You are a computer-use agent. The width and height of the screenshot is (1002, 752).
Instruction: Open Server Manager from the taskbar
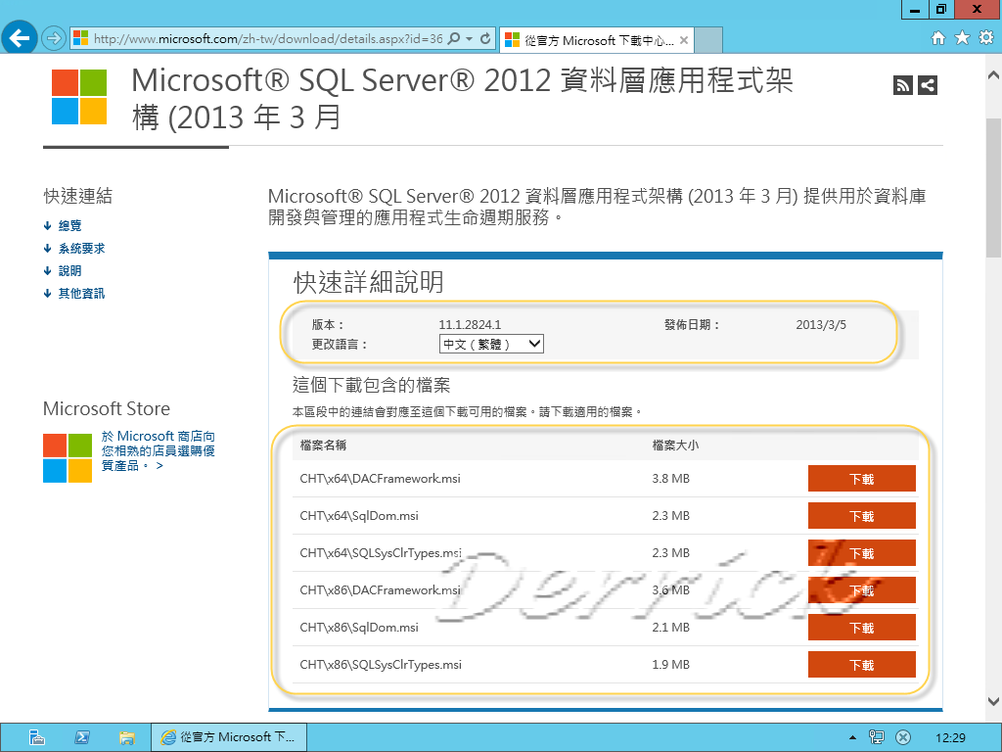(38, 736)
